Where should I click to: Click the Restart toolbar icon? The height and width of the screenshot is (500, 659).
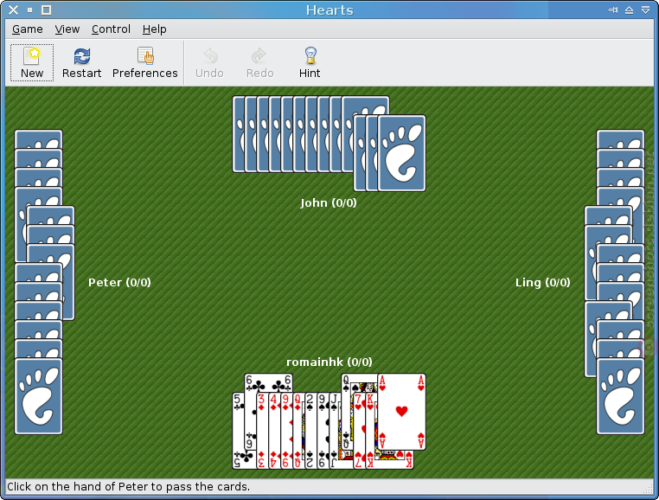pyautogui.click(x=81, y=62)
